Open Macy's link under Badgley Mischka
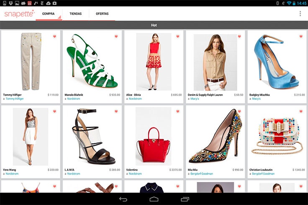The image size is (308, 205). point(257,99)
